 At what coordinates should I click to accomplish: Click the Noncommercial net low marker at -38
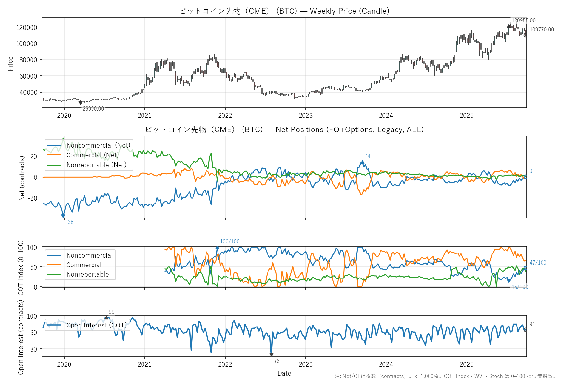point(63,216)
